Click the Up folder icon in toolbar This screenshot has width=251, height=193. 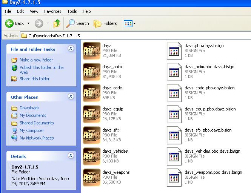click(57, 23)
